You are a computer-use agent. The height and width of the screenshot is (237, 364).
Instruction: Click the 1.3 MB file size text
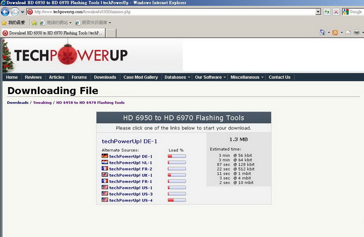coord(238,139)
